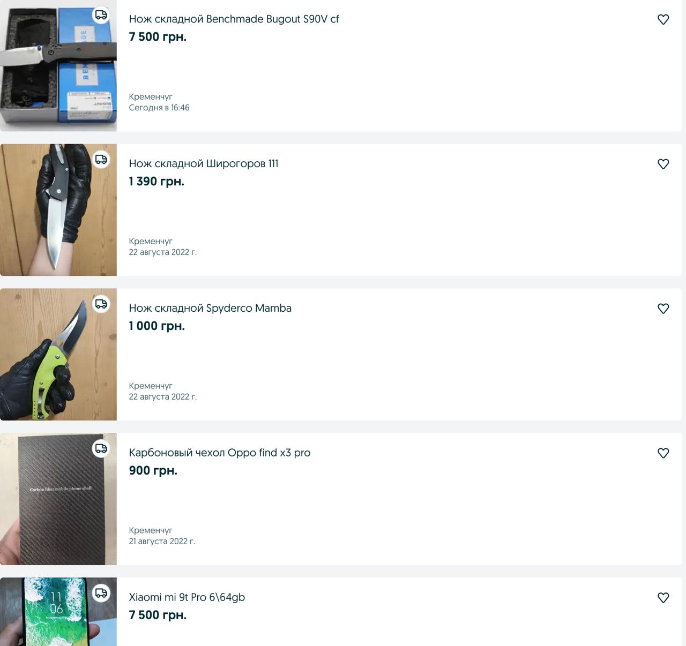686x646 pixels.
Task: View gloved hand holding Широгоров knife photo
Action: click(x=58, y=210)
